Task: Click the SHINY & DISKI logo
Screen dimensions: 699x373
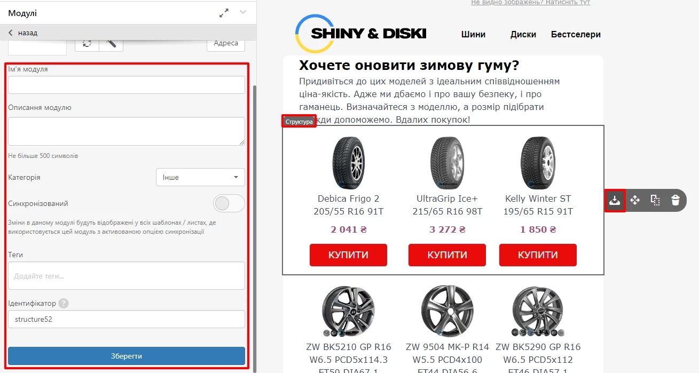Action: click(x=362, y=34)
